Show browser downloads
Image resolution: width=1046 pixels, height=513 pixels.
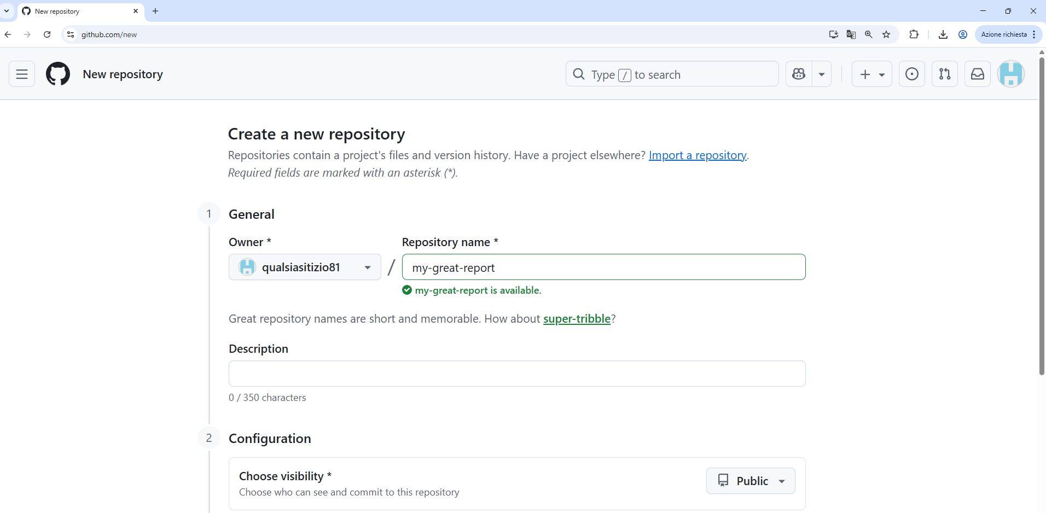click(942, 34)
